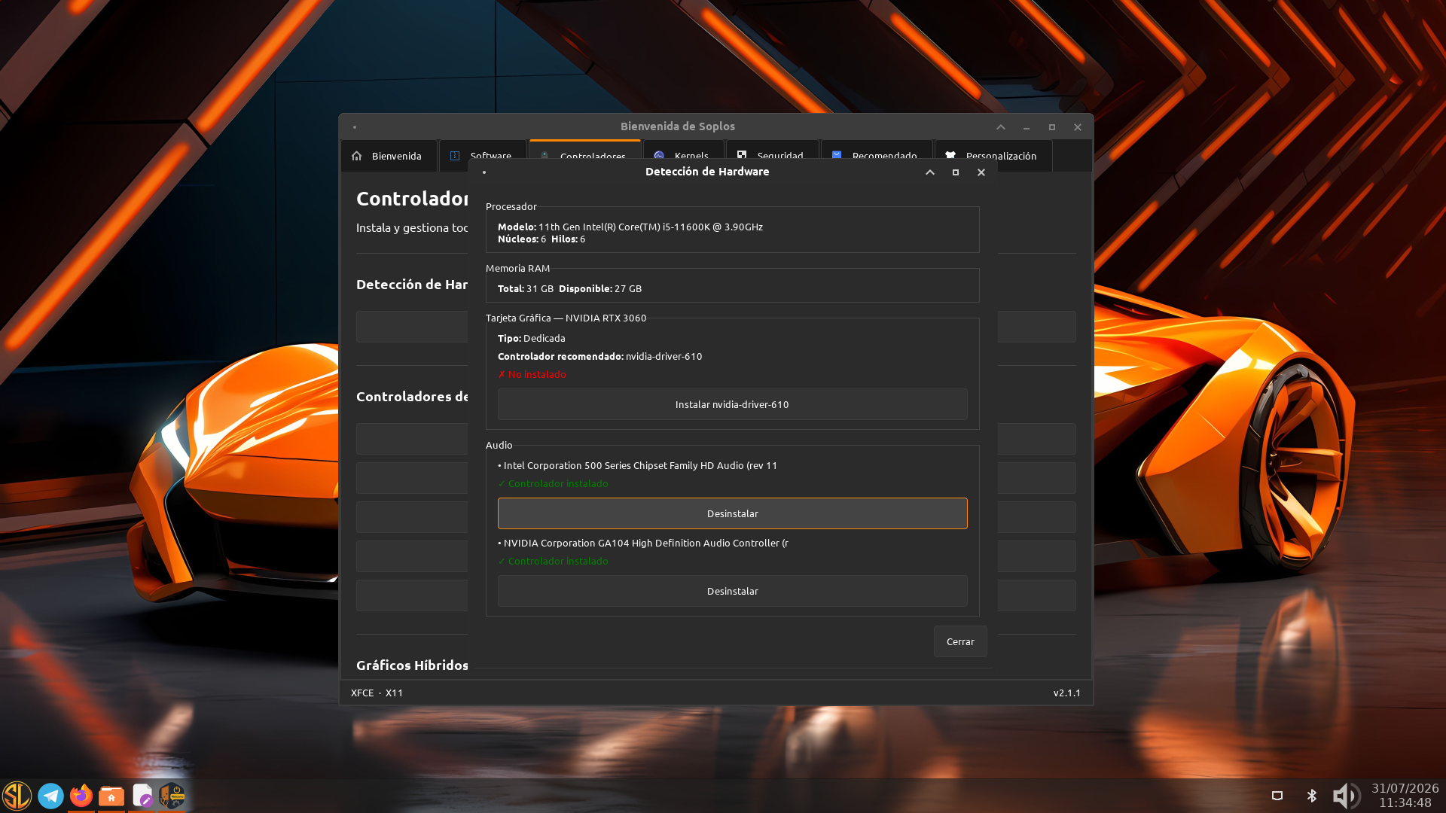Image resolution: width=1446 pixels, height=813 pixels.
Task: Maximize the Bienvenida de Soplos window
Action: tap(1052, 127)
